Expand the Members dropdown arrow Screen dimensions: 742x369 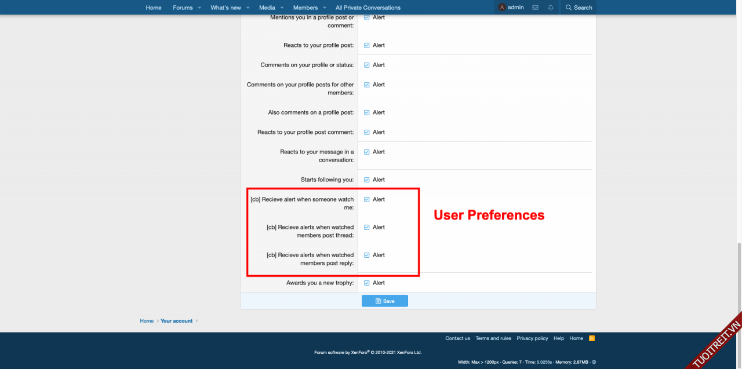324,8
